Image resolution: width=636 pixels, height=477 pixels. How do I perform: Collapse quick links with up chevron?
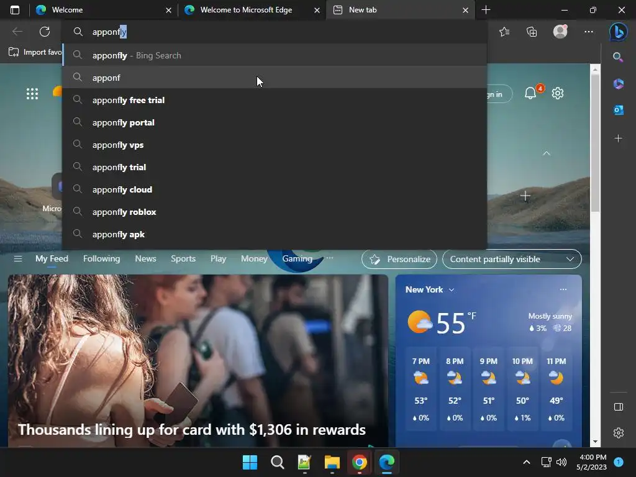(547, 153)
